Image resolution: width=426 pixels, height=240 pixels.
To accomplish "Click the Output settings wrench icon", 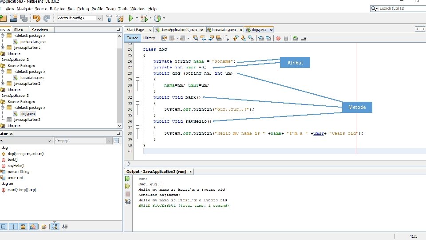I will point(128,202).
